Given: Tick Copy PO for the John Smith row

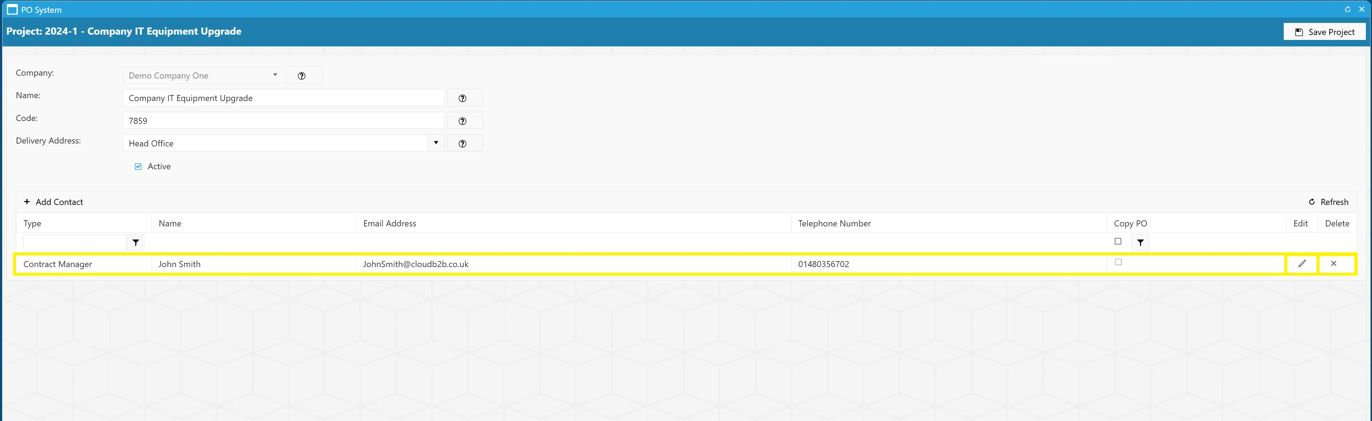Looking at the screenshot, I should pyautogui.click(x=1118, y=262).
